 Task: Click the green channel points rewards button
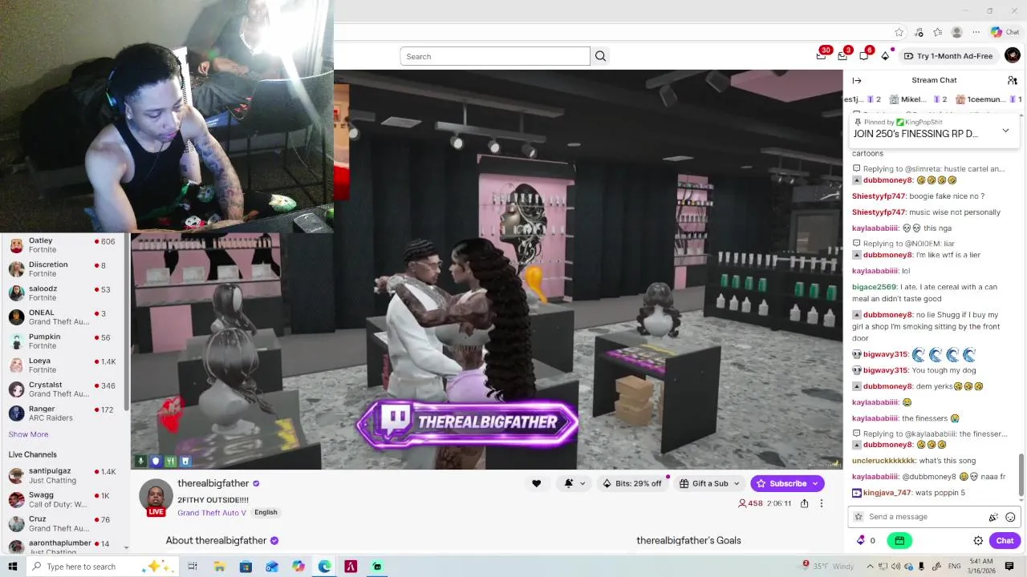tap(899, 540)
